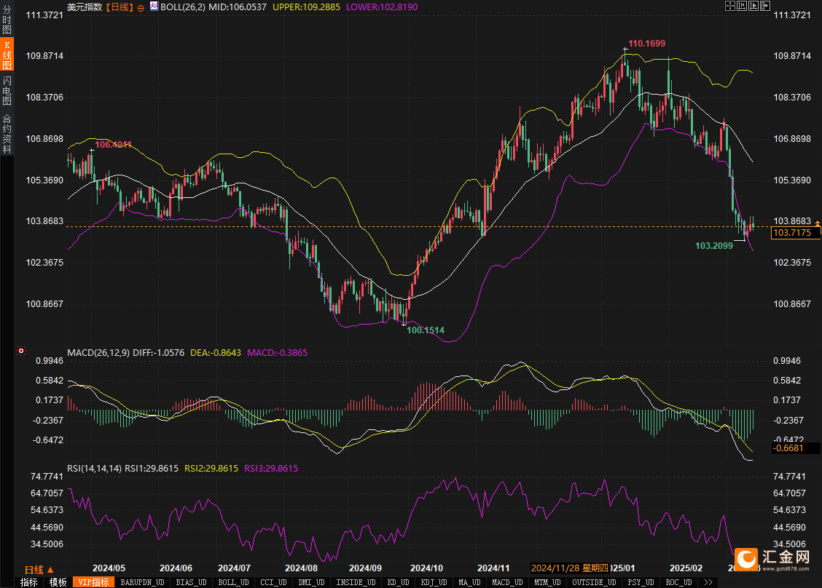
Task: Click the red sun icon beside MACD panel
Action: pos(21,351)
